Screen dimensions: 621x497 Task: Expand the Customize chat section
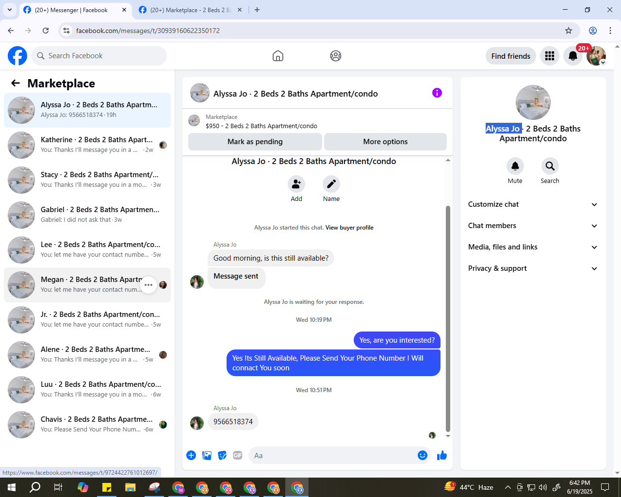[533, 204]
